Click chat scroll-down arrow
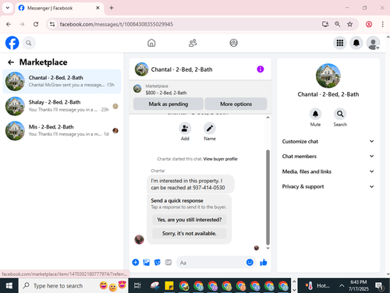 tap(268, 249)
